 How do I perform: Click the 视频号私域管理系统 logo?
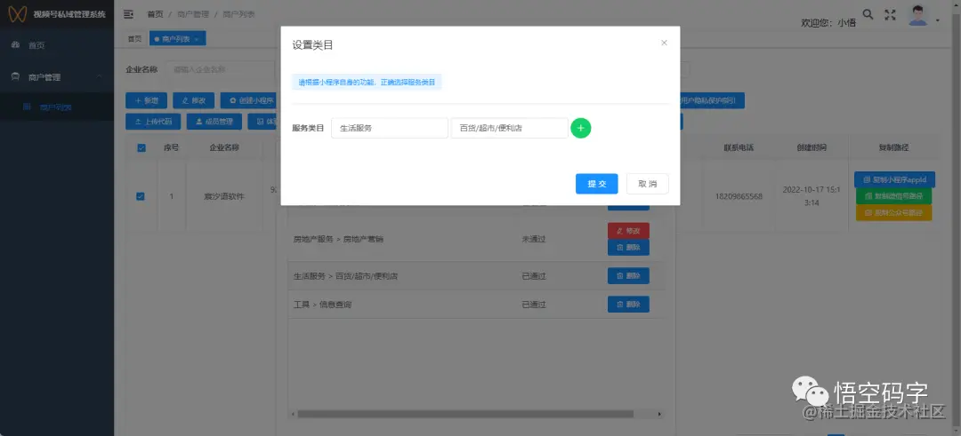point(56,14)
